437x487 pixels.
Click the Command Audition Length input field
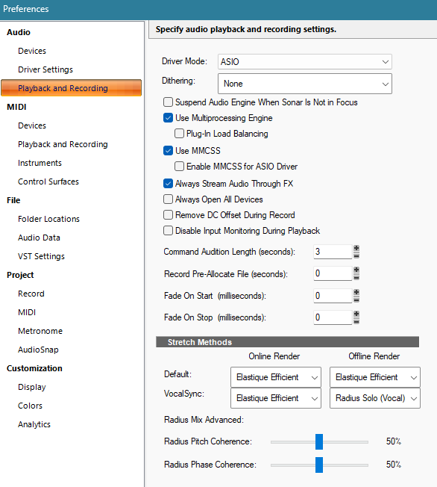[x=333, y=252]
